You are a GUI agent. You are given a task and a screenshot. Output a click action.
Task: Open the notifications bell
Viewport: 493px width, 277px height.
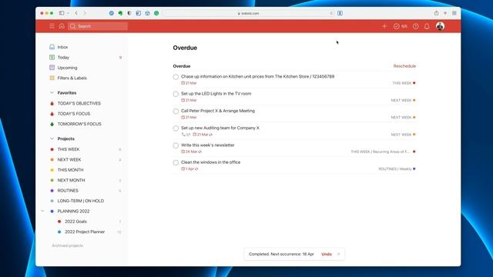(x=427, y=26)
